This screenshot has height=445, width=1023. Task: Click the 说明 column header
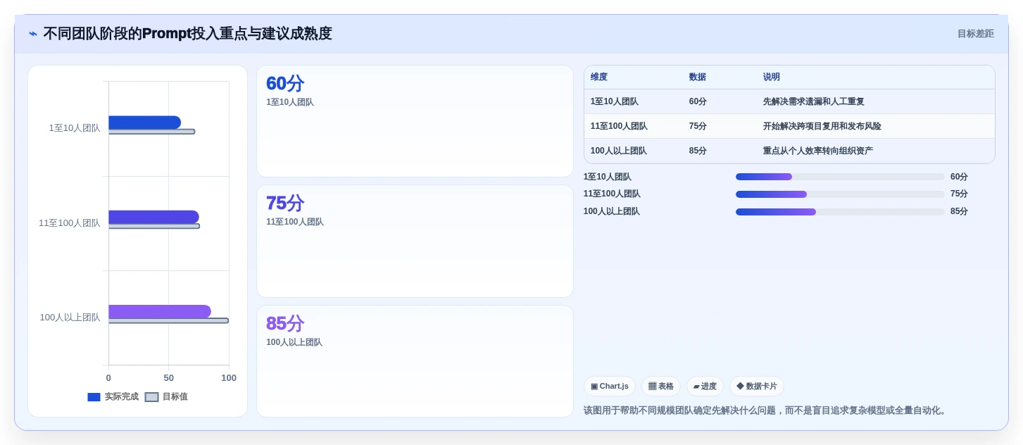coord(772,77)
